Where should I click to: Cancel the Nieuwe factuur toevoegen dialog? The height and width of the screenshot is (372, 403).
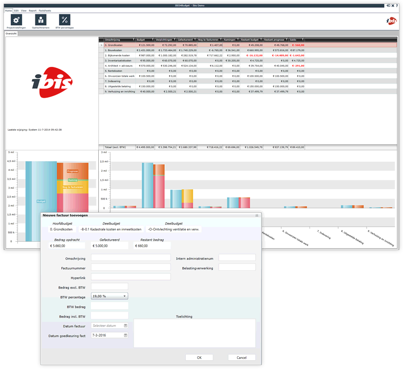tap(241, 357)
